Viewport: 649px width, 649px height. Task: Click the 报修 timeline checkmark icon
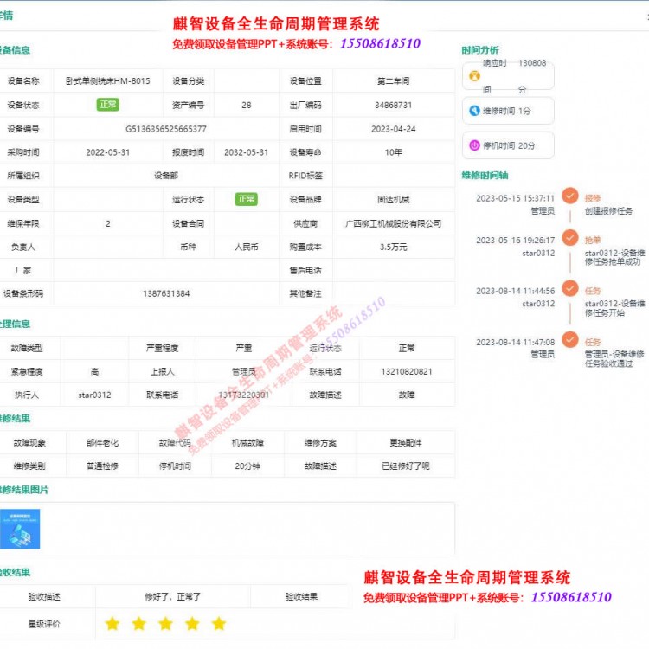click(x=569, y=196)
